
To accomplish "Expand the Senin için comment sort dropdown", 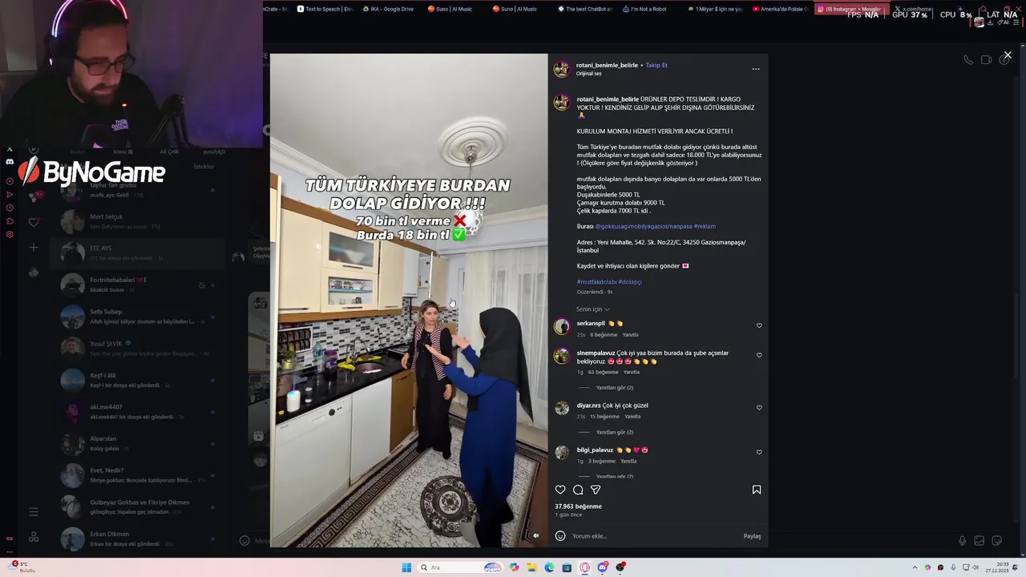I will click(592, 309).
